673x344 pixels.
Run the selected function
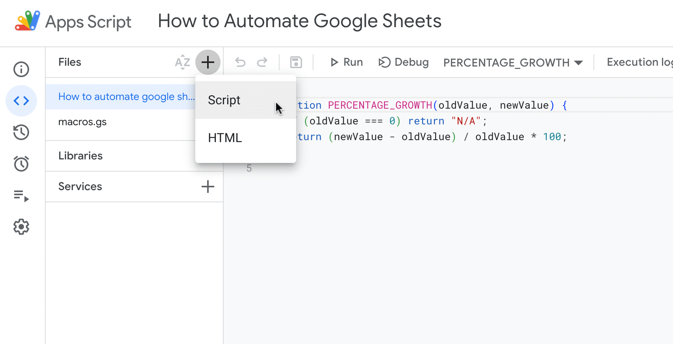point(347,62)
